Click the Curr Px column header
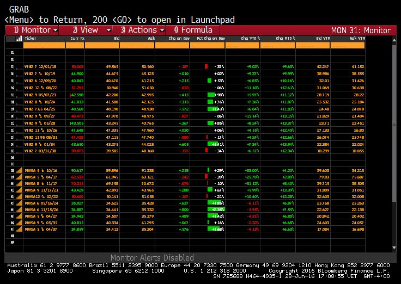The height and width of the screenshot is (284, 401). [77, 38]
